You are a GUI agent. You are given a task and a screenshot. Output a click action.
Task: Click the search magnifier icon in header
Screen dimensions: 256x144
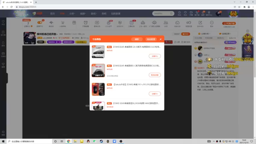coord(171,13)
